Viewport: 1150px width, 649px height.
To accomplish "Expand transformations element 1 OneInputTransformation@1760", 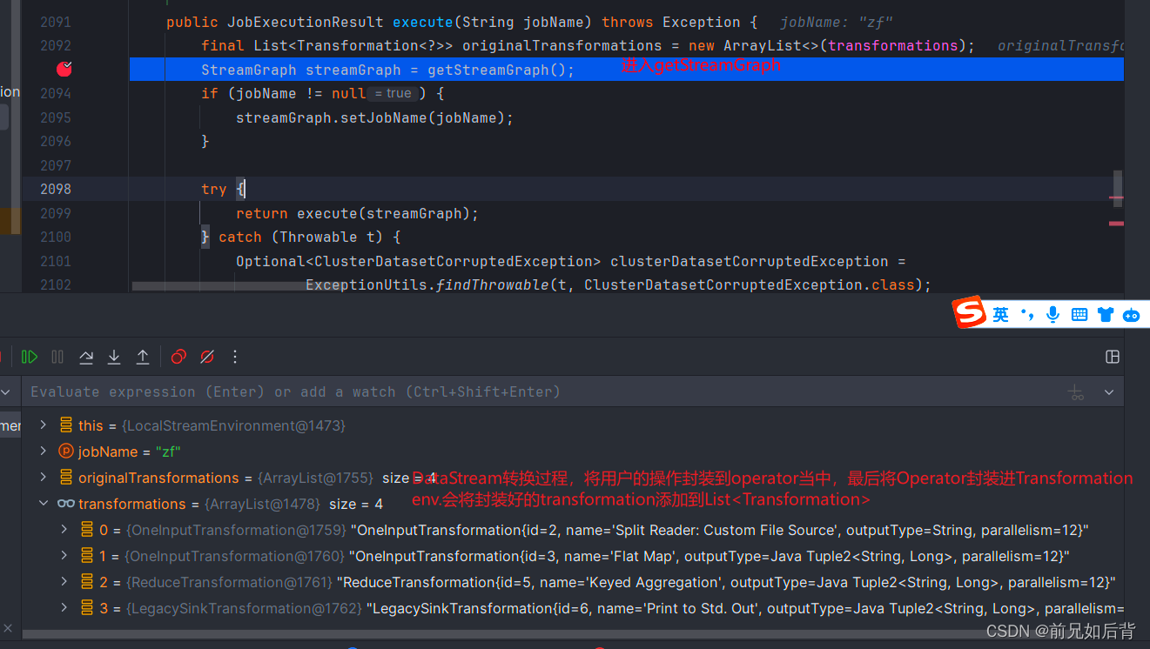I will pyautogui.click(x=64, y=556).
